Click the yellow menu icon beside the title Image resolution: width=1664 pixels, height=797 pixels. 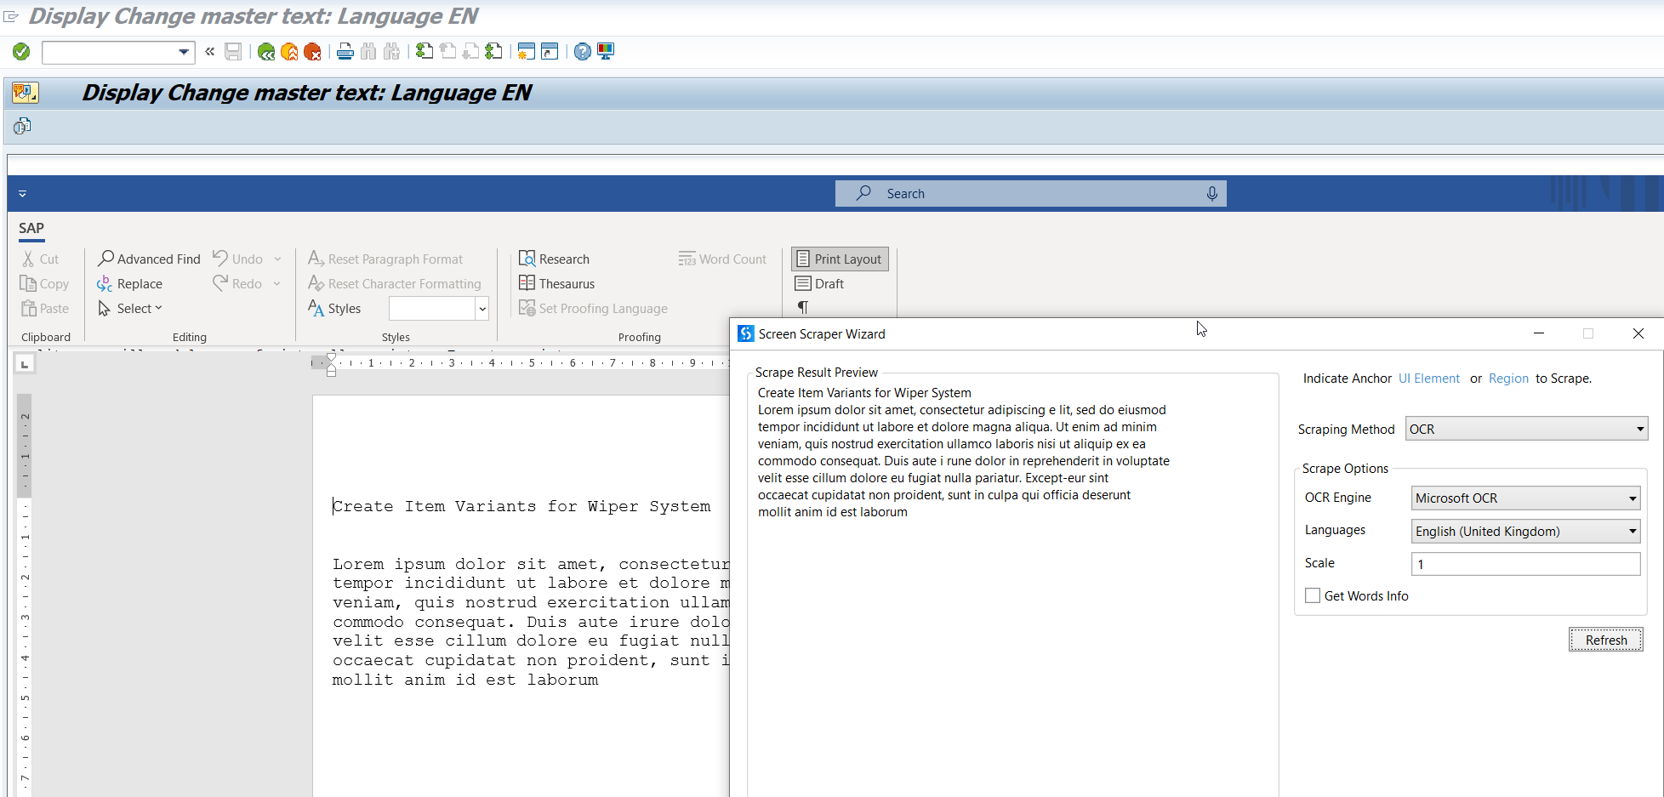pos(26,92)
